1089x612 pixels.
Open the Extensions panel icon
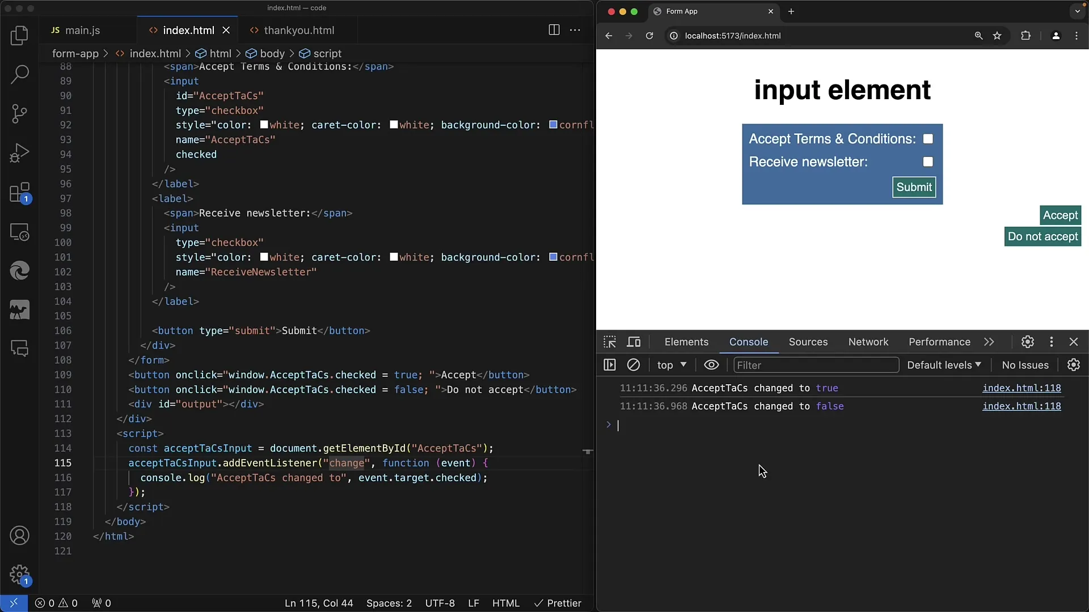click(19, 192)
